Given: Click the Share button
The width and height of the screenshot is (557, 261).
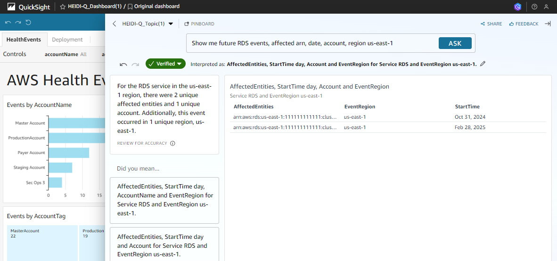Looking at the screenshot, I should tap(491, 24).
